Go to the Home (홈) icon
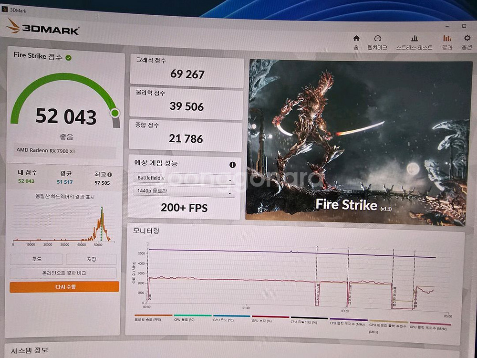Viewport: 477px width, 358px height. (x=356, y=39)
